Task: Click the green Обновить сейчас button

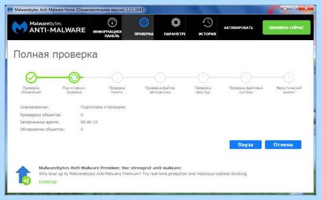Action: (286, 27)
